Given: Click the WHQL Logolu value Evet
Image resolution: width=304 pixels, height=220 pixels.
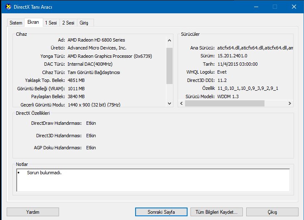Looking at the screenshot, I should coord(222,72).
